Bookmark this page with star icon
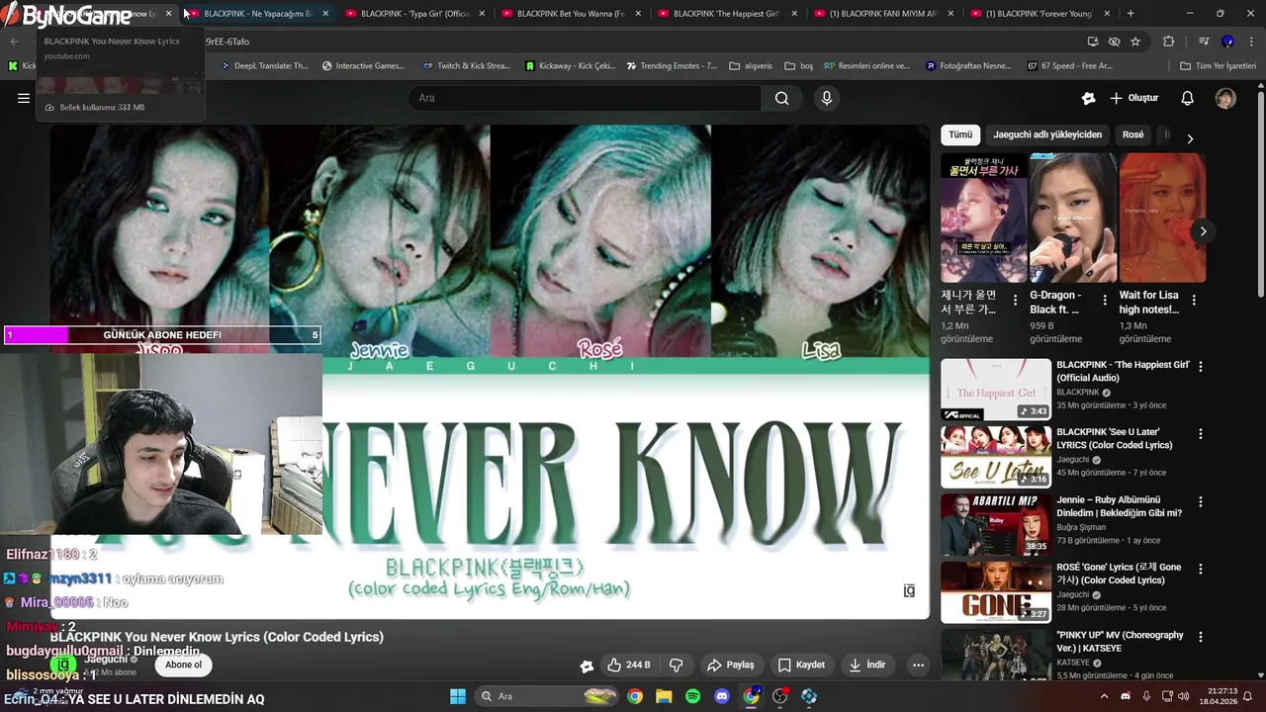The height and width of the screenshot is (712, 1266). (x=1135, y=42)
